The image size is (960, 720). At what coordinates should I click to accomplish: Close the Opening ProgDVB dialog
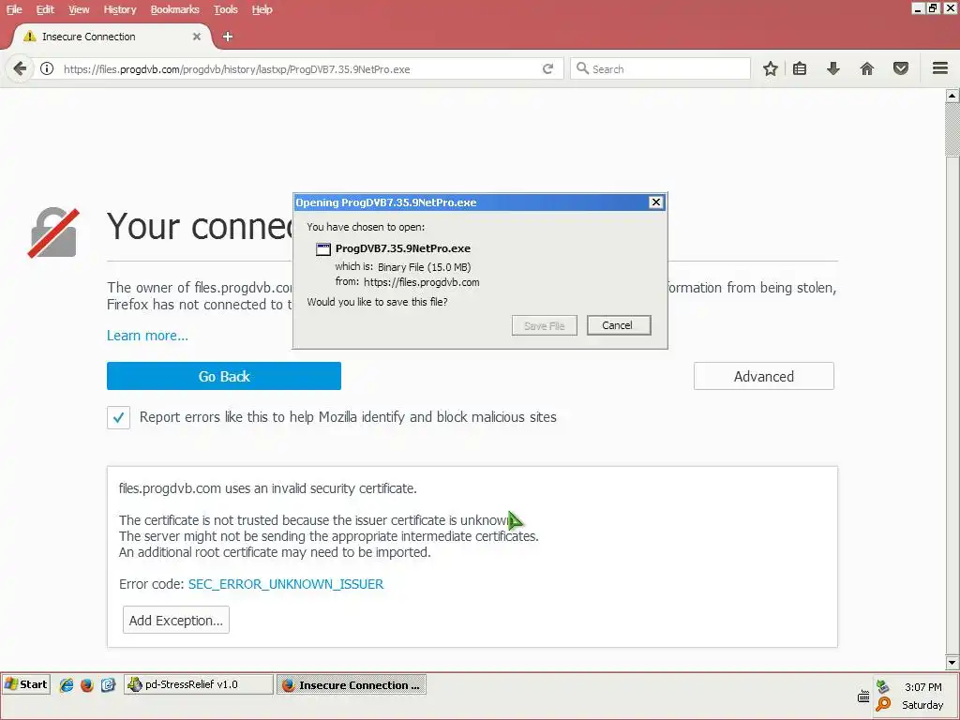click(x=655, y=202)
